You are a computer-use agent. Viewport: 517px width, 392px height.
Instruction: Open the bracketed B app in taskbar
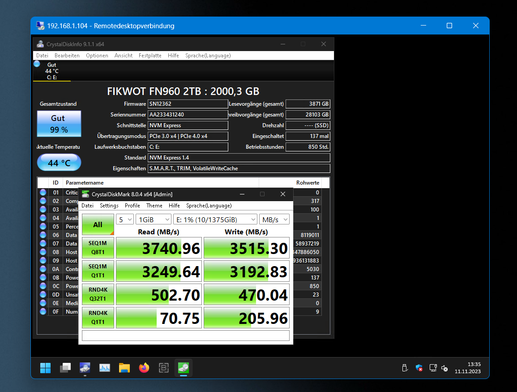[164, 367]
